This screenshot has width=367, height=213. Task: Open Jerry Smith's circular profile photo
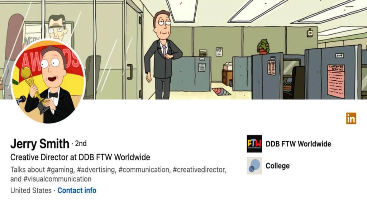click(48, 81)
